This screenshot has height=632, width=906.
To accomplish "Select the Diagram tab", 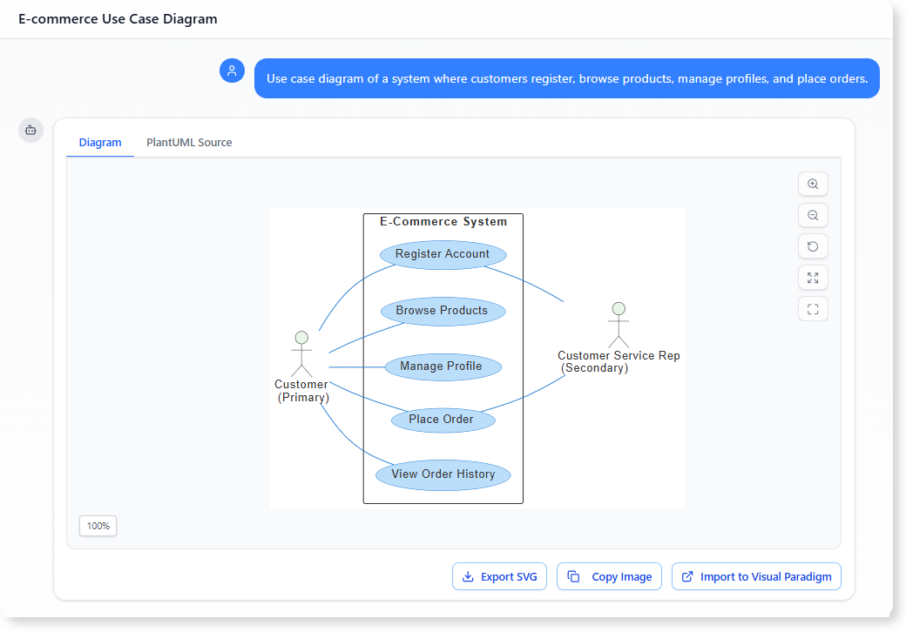I will [100, 142].
